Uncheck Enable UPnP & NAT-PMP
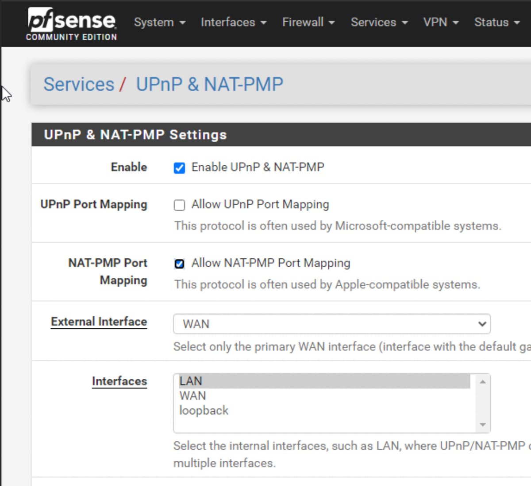Image resolution: width=531 pixels, height=486 pixels. 179,167
